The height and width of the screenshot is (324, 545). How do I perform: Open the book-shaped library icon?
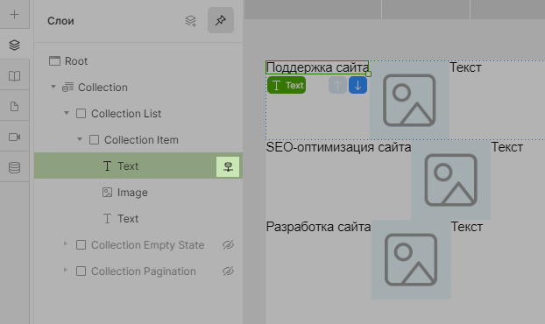coord(14,76)
